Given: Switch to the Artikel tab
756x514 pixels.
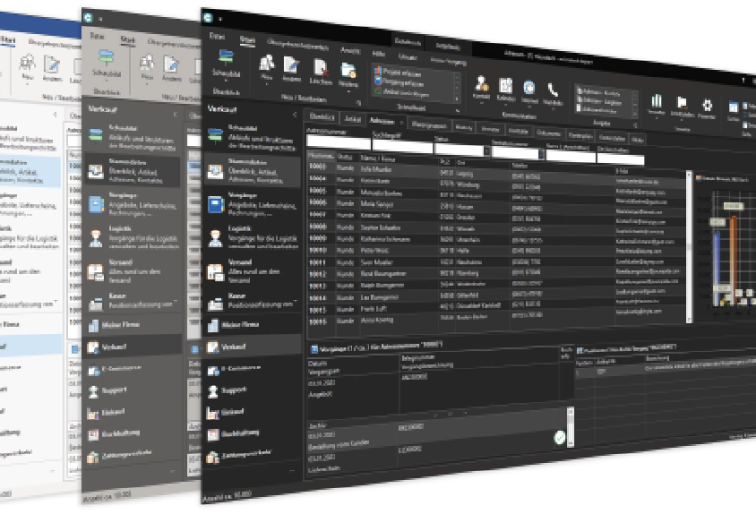Looking at the screenshot, I should pos(353,120).
